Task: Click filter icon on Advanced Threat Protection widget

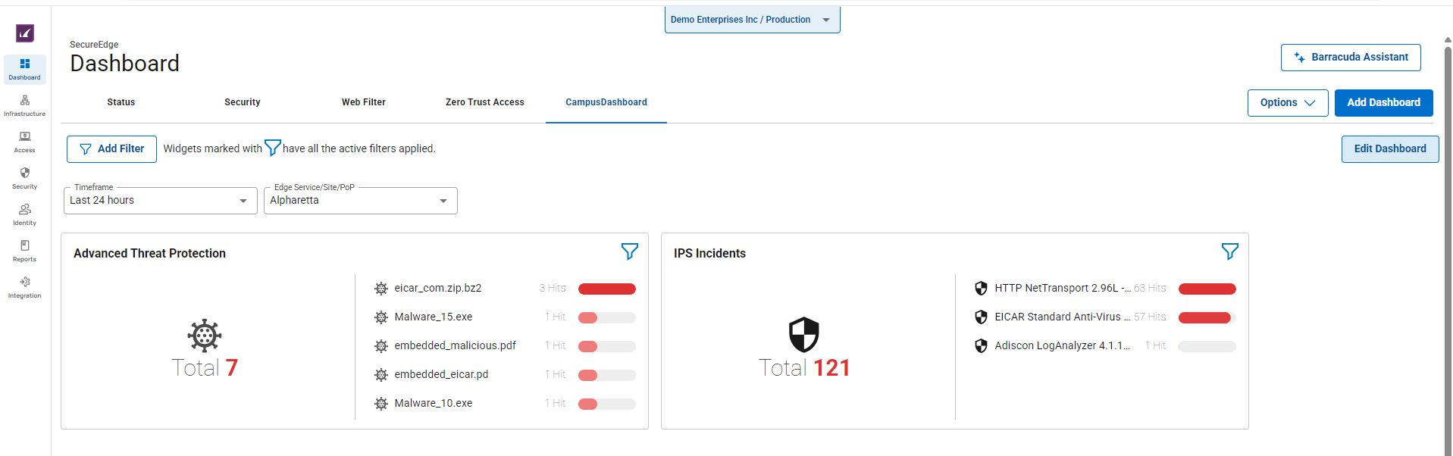Action: tap(629, 251)
